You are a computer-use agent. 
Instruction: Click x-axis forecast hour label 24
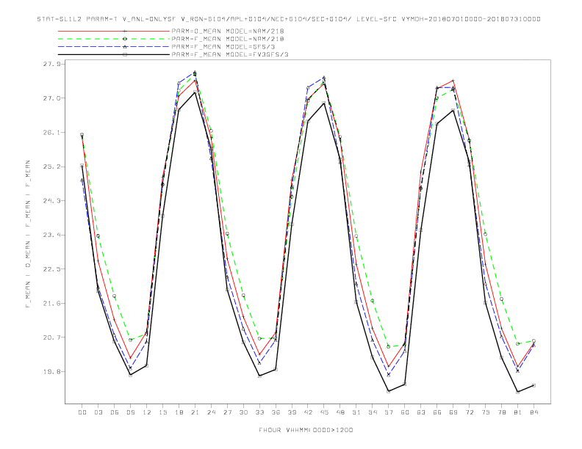[x=211, y=412]
